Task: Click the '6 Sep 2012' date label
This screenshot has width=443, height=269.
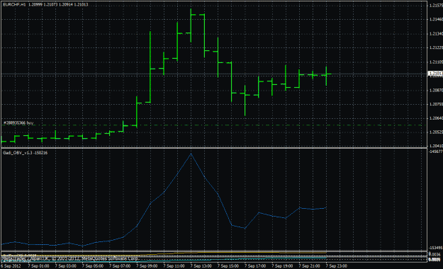Action: pos(11,266)
